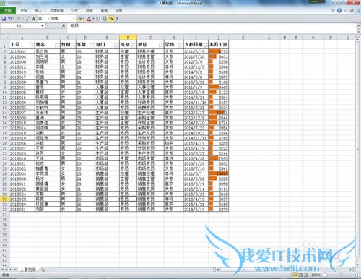This screenshot has width=361, height=279.
Task: Switch to the 页面布局 ribbon tab
Action: (x=56, y=11)
